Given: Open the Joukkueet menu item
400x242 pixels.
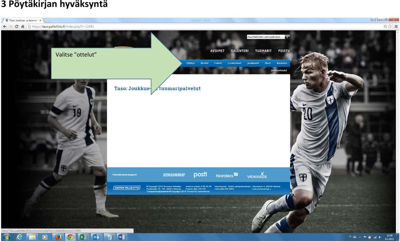Looking at the screenshot, I should (253, 63).
